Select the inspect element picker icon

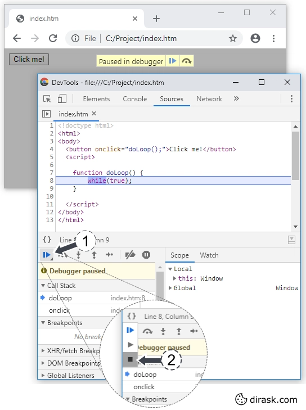pyautogui.click(x=47, y=99)
